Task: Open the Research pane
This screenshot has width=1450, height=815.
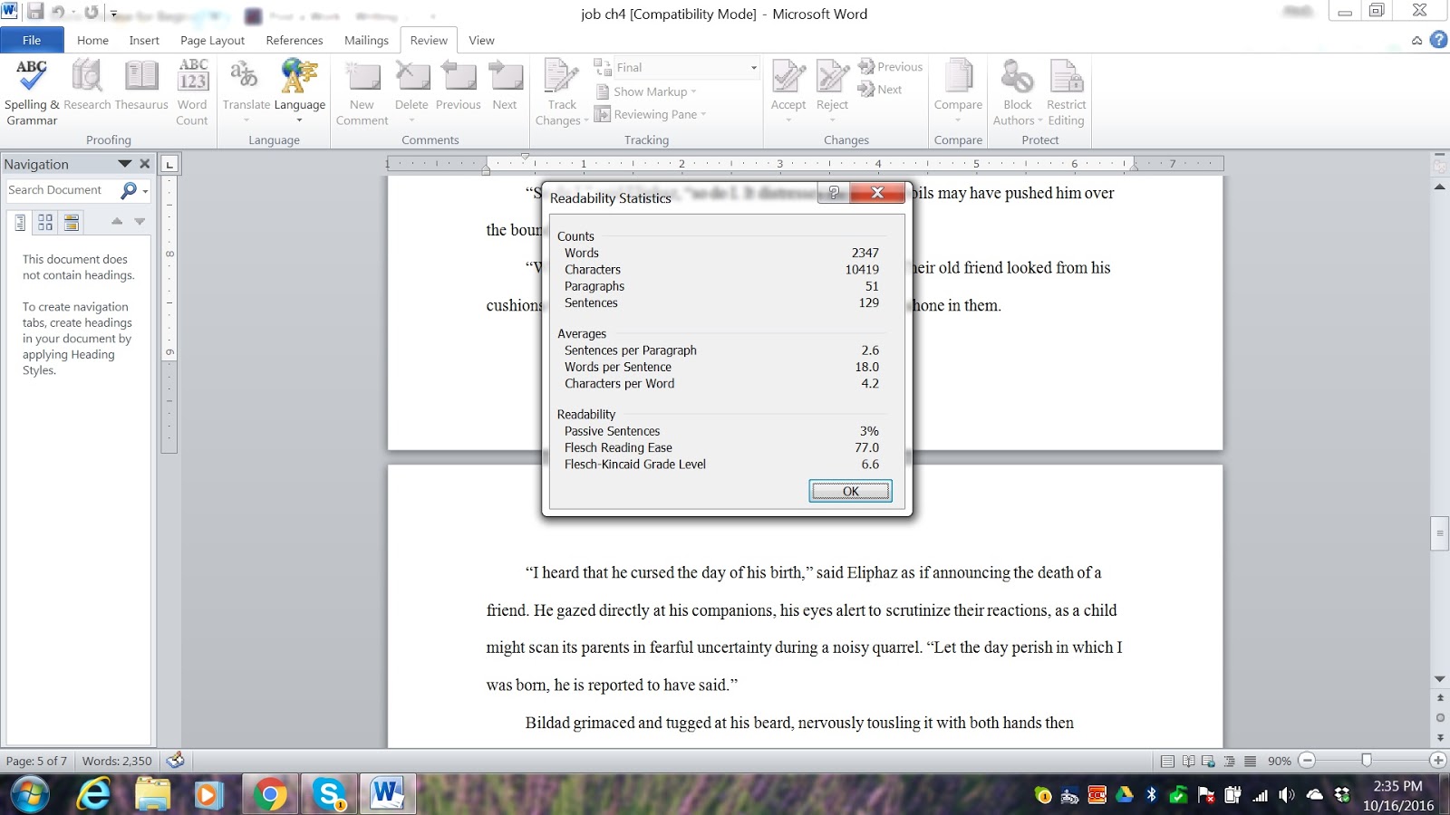Action: coord(87,85)
